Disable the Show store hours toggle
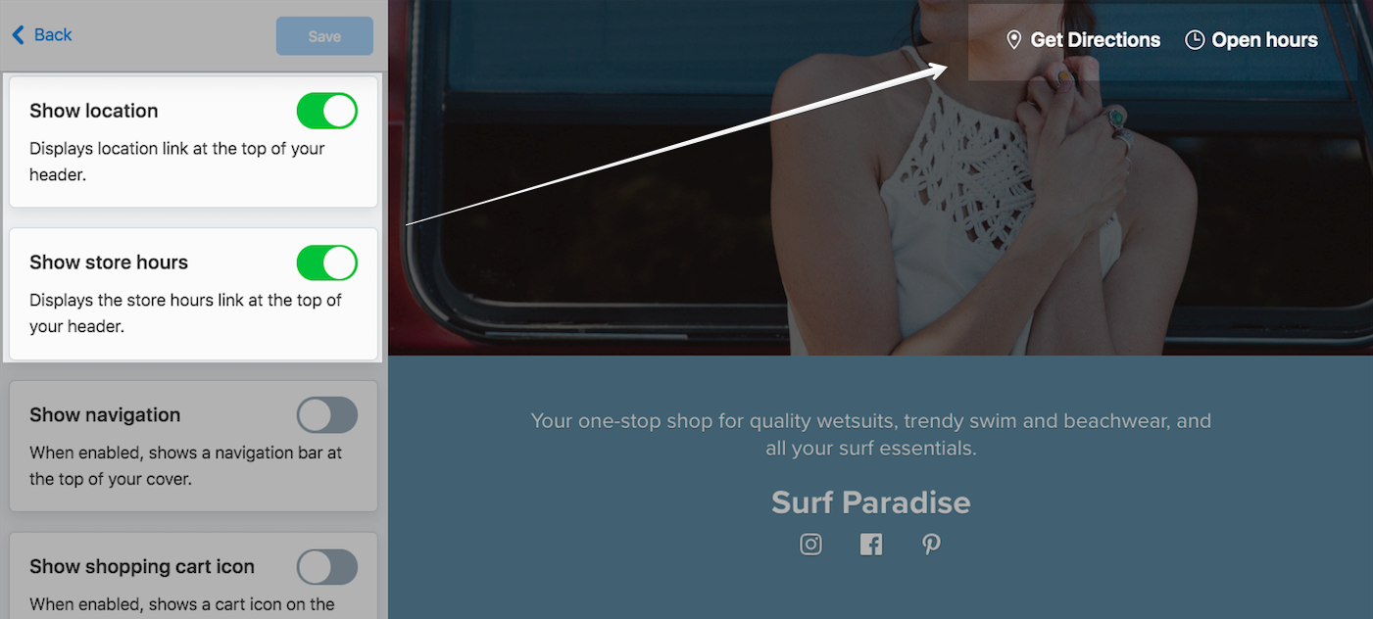 click(x=327, y=262)
